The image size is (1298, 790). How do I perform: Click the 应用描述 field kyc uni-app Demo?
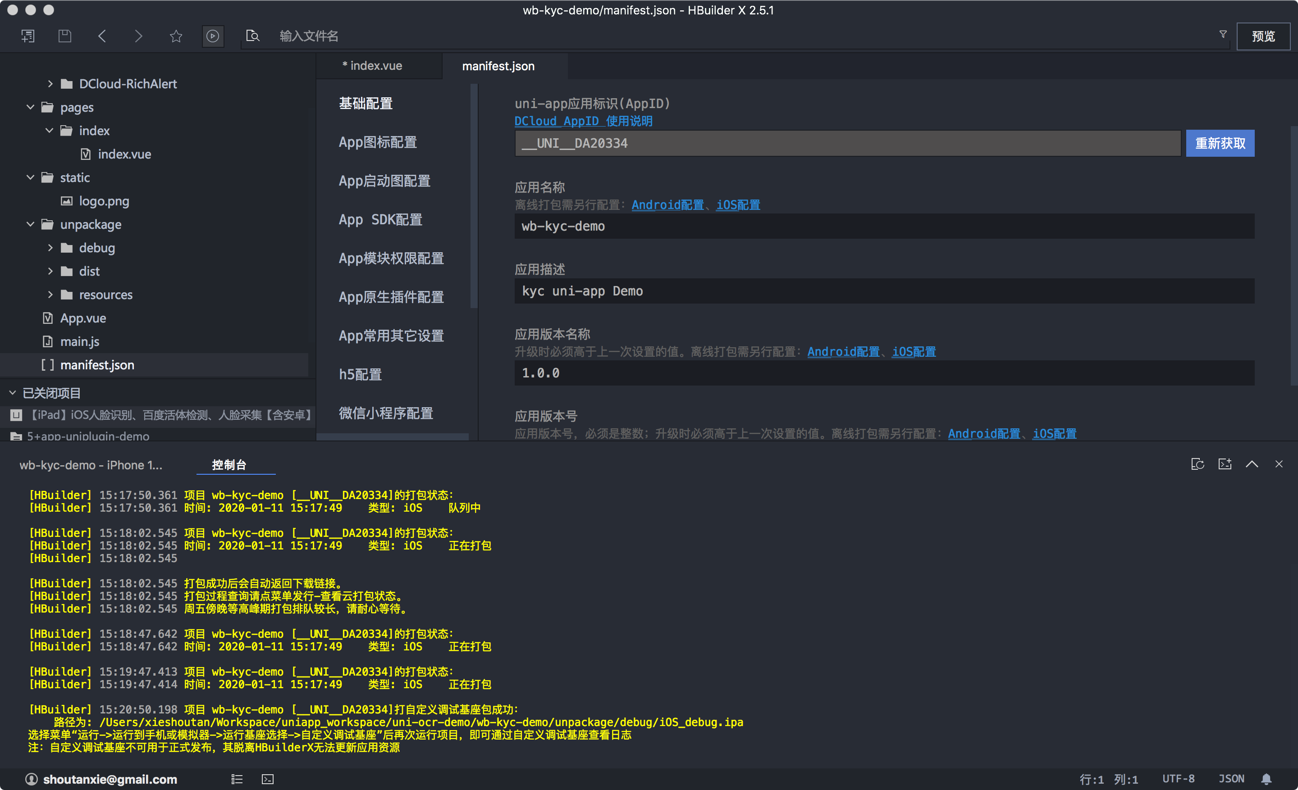884,291
